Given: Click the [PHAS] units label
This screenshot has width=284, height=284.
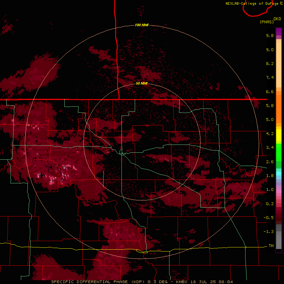Looking at the screenshot, I should 267,22.
